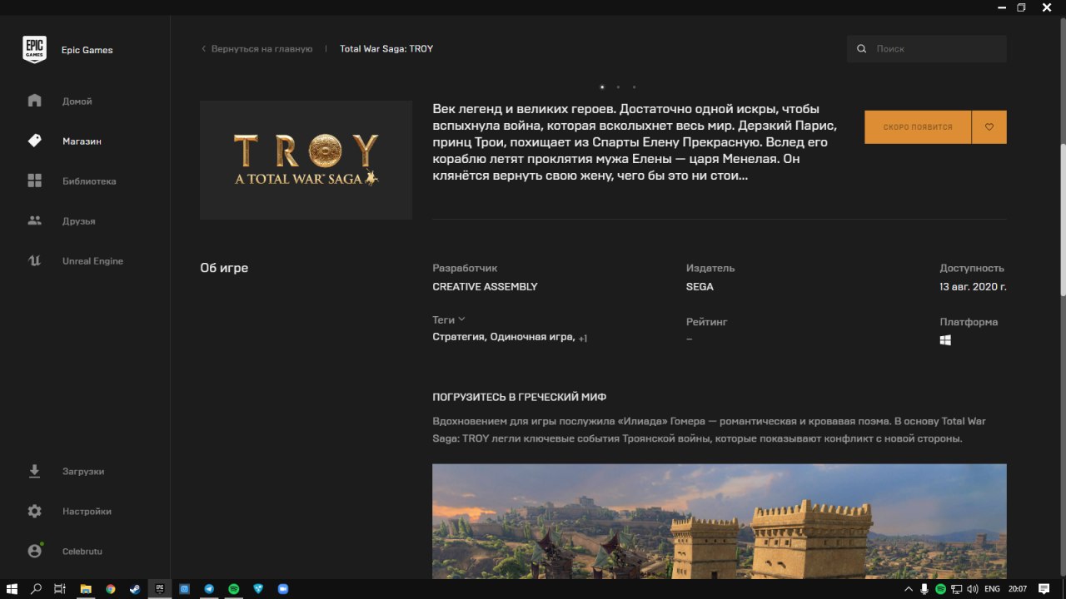1066x599 pixels.
Task: Click the search magnifier icon
Action: point(861,49)
